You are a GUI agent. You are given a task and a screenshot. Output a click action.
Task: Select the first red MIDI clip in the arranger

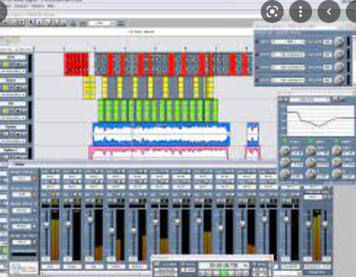(x=76, y=64)
